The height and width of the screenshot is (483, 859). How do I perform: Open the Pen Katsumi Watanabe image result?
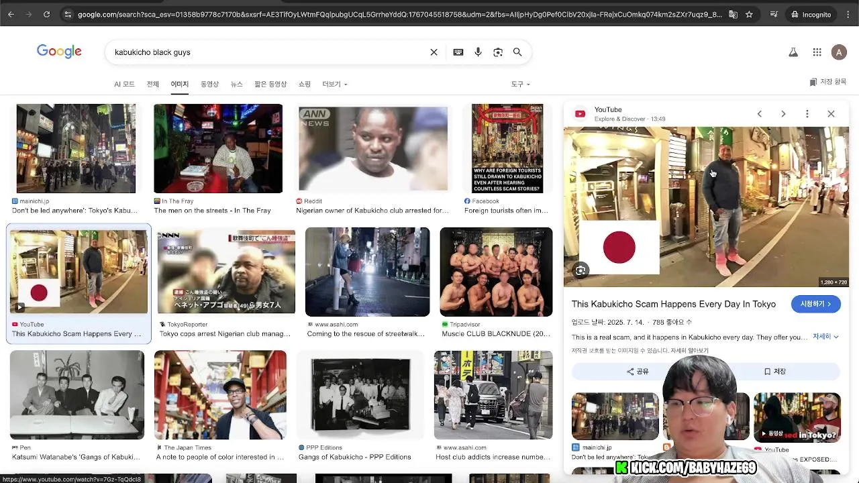77,394
